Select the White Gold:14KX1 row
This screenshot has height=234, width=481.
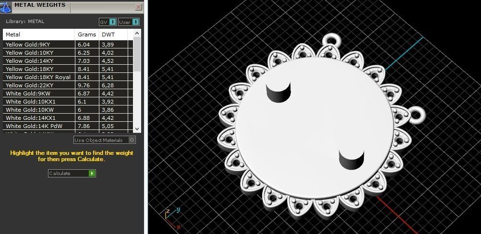68,118
